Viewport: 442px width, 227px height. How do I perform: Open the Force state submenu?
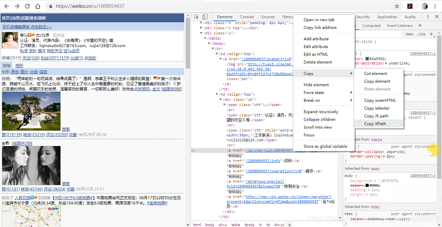pyautogui.click(x=324, y=92)
